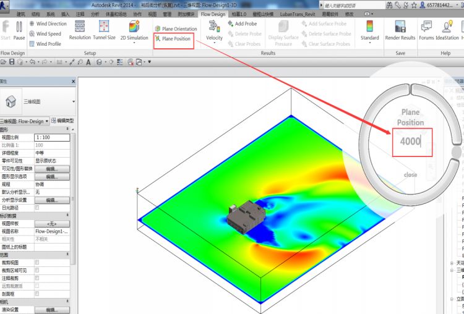Select the Plane Orientation tool
This screenshot has height=314, width=464.
coord(176,28)
